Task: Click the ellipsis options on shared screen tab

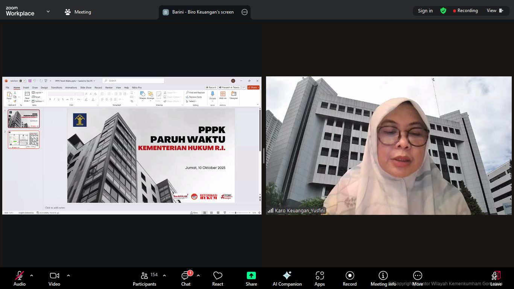Action: [245, 12]
